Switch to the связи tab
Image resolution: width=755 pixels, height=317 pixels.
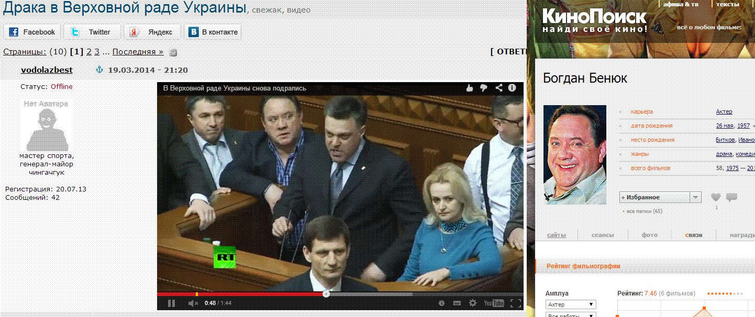[x=694, y=235]
